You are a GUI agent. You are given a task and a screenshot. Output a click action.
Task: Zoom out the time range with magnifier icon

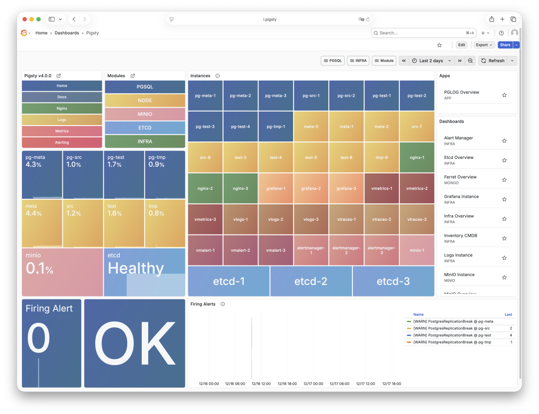pyautogui.click(x=470, y=60)
